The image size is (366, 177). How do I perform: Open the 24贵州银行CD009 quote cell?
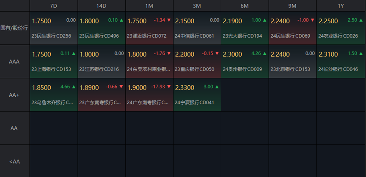(245, 61)
